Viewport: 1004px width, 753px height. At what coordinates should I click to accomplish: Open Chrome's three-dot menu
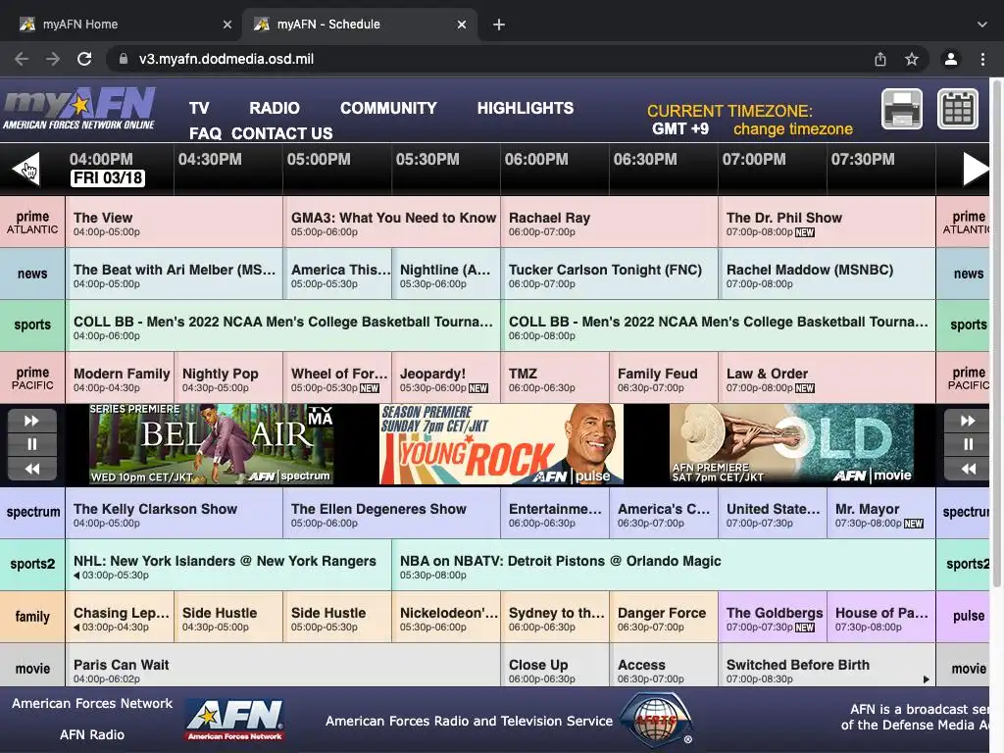coord(982,59)
